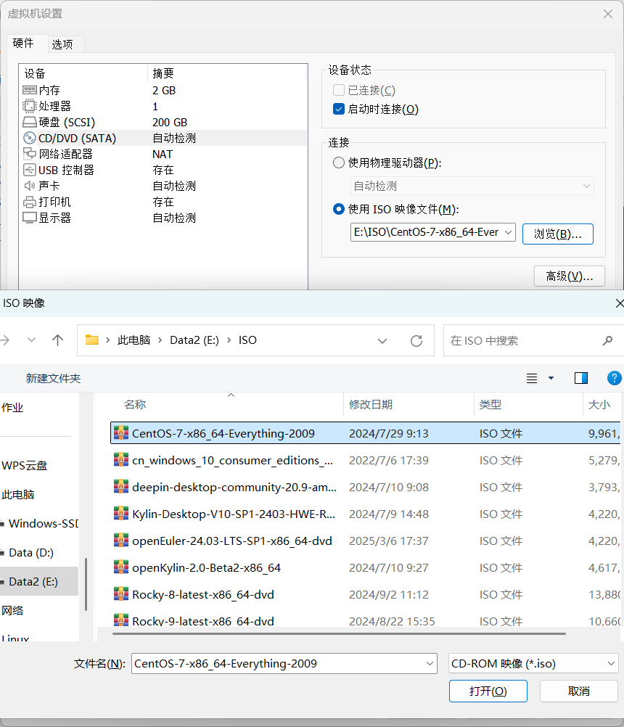Click the CD/DVD (SATA) disc icon
This screenshot has width=624, height=727.
coord(30,138)
